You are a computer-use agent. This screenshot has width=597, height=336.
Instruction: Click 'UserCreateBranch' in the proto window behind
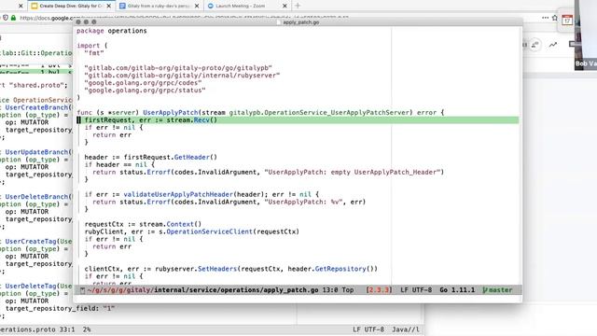click(x=36, y=107)
